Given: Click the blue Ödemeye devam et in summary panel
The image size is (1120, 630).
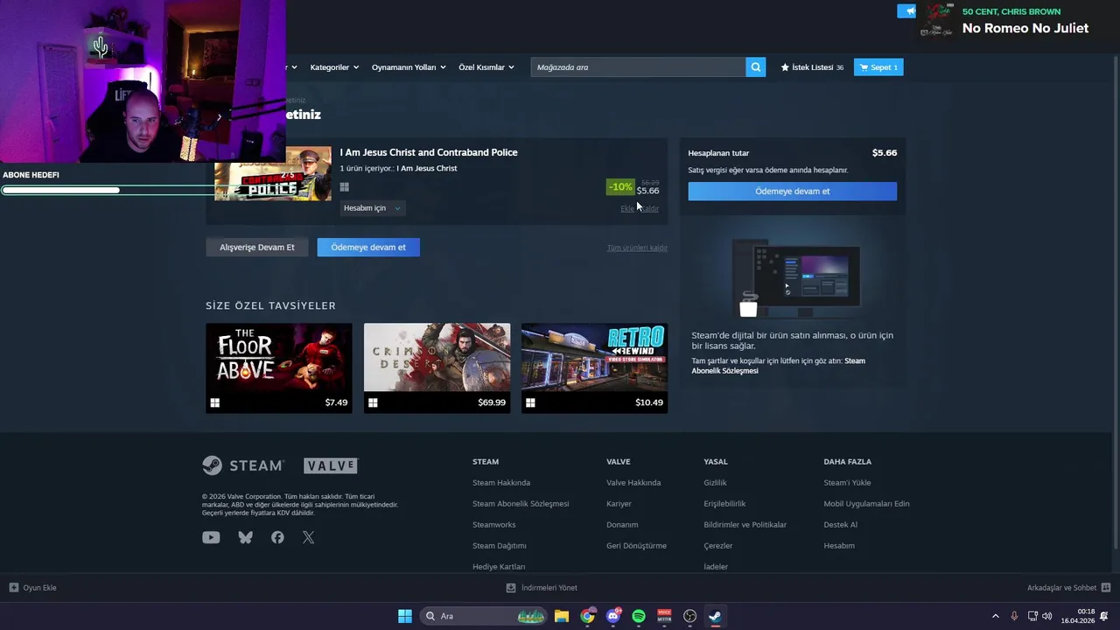Looking at the screenshot, I should (x=793, y=191).
